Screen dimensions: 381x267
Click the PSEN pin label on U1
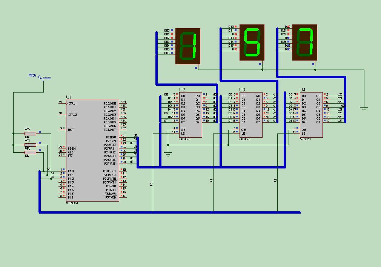(72, 149)
